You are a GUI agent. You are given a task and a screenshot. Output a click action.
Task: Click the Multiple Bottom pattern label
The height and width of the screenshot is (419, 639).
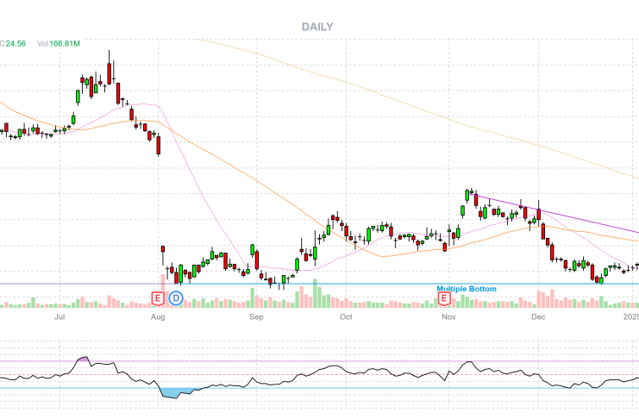coord(467,289)
